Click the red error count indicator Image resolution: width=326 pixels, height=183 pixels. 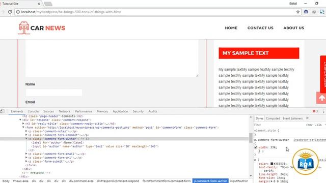coord(315,111)
